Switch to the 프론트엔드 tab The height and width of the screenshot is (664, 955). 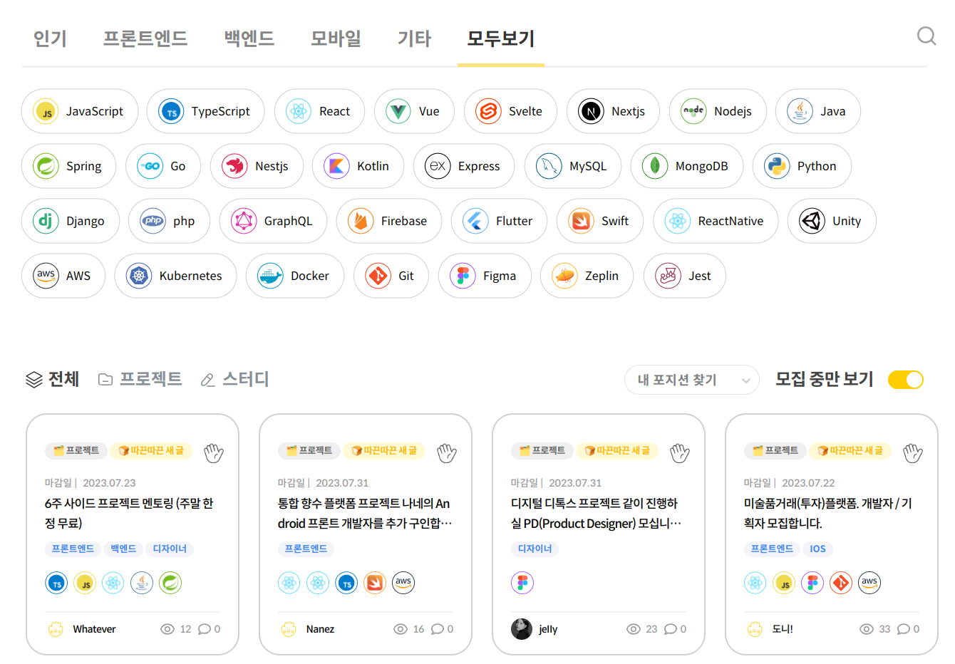coord(145,38)
